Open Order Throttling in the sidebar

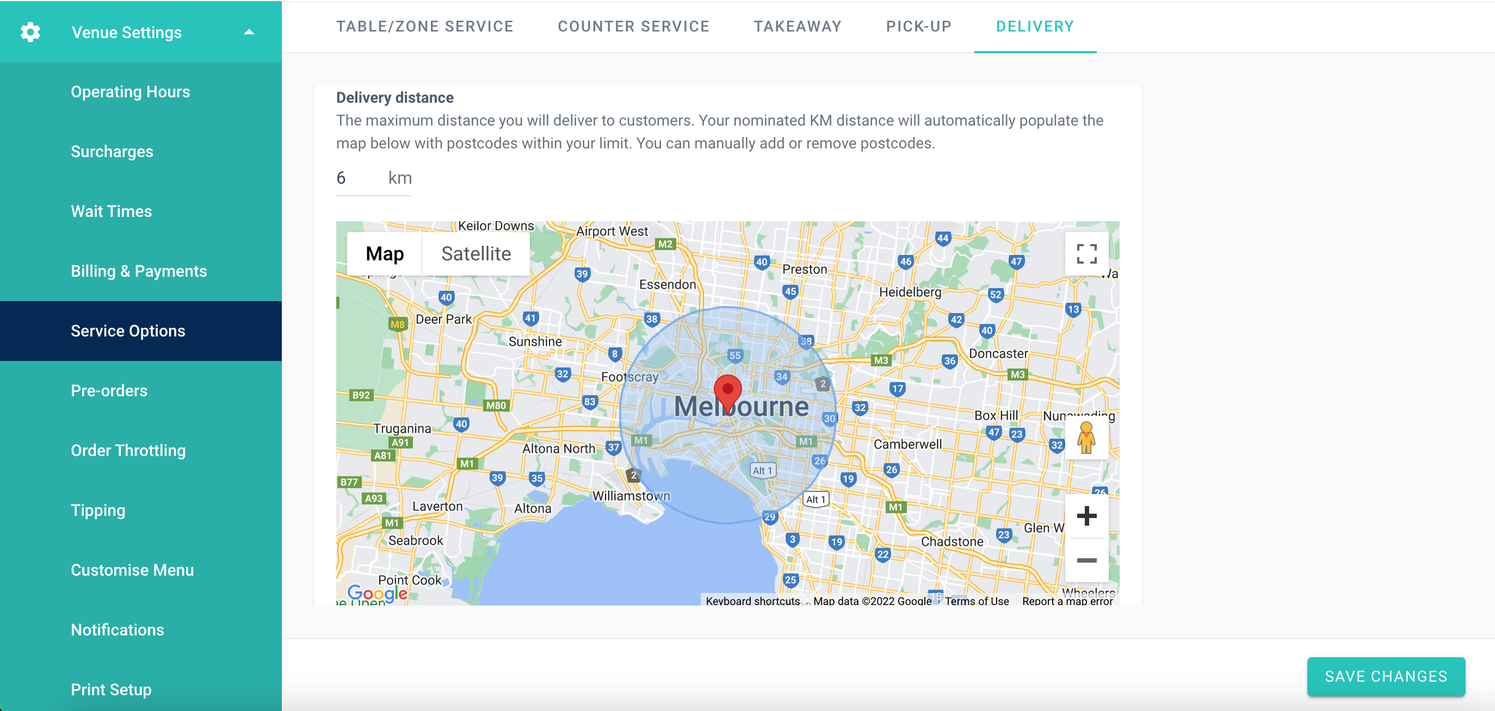[x=128, y=450]
